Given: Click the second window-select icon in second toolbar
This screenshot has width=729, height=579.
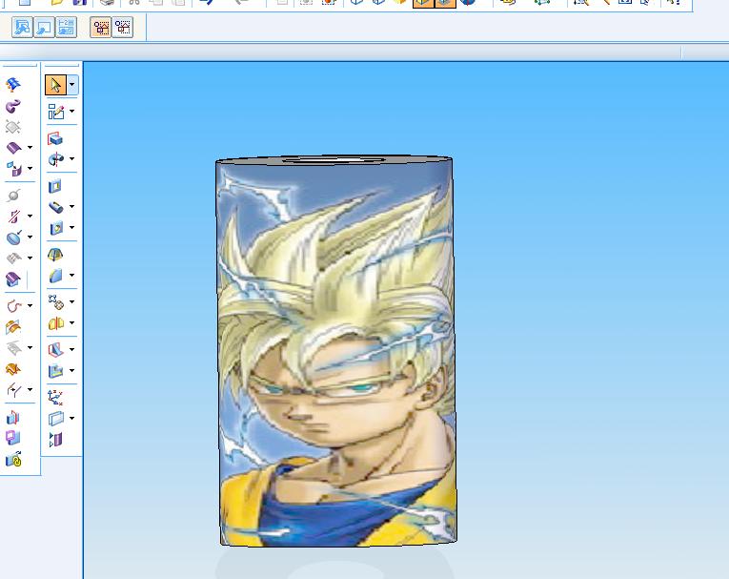Looking at the screenshot, I should coord(44,28).
